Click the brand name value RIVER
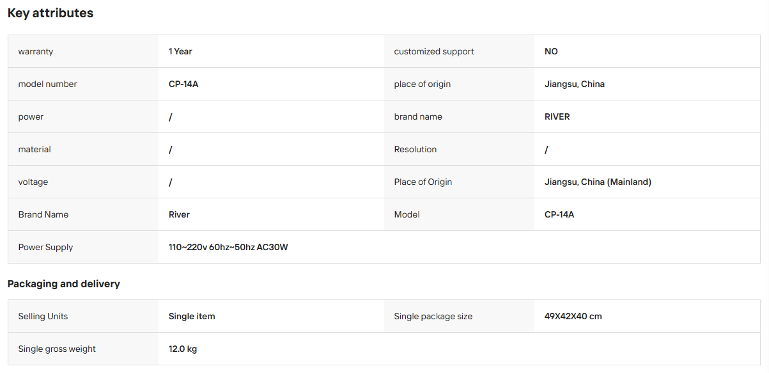The width and height of the screenshot is (769, 373). 557,116
